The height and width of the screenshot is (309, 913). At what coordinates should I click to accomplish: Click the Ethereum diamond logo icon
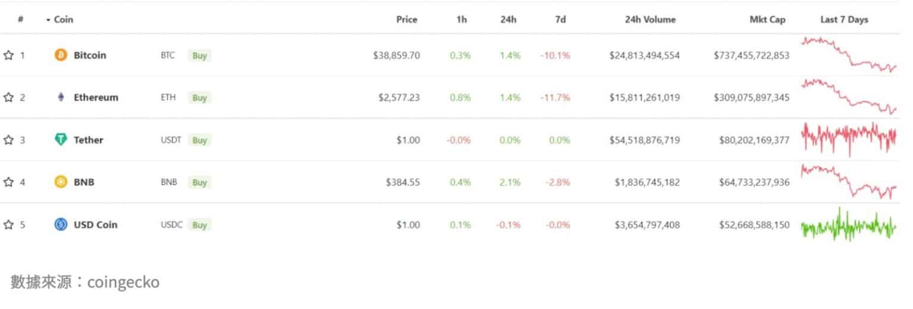[61, 97]
